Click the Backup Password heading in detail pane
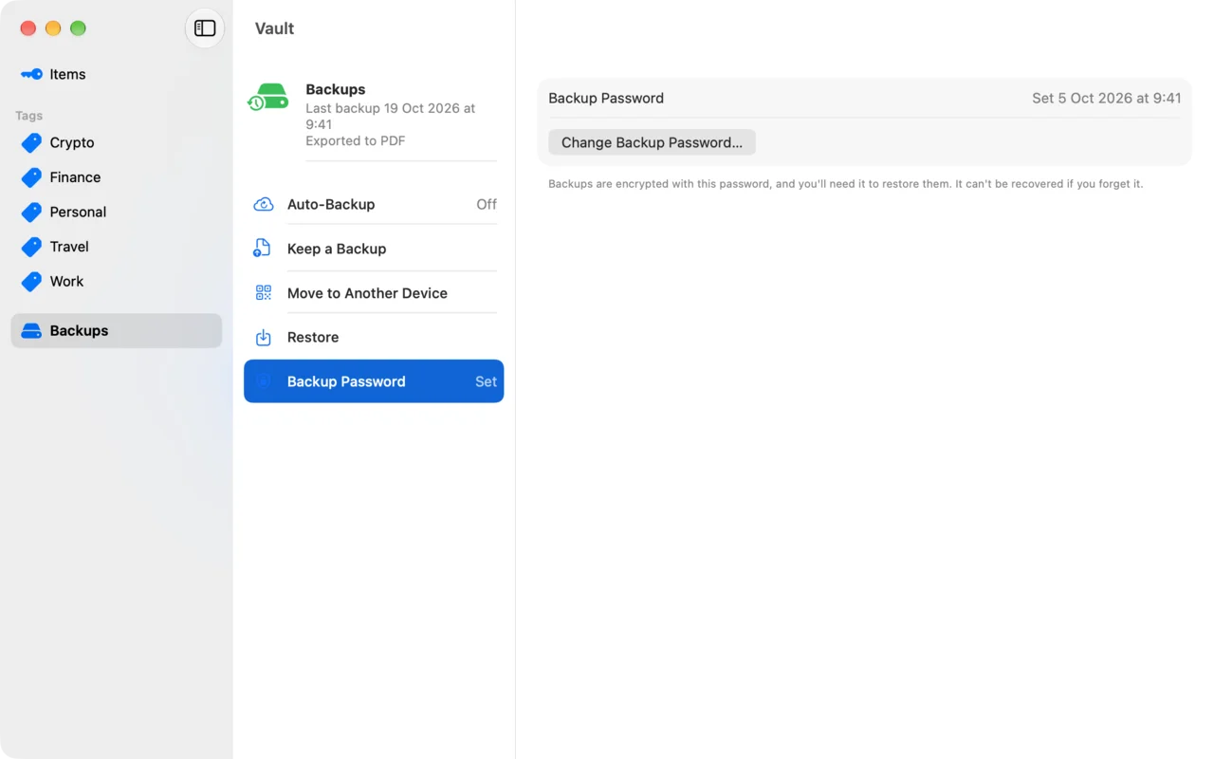This screenshot has width=1214, height=759. pos(606,98)
